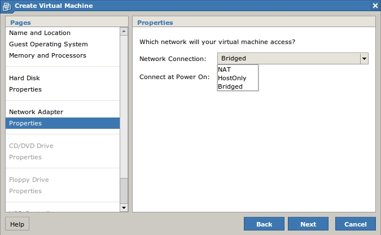Choose HostOnly from the network list
This screenshot has height=235, width=381.
pyautogui.click(x=238, y=78)
